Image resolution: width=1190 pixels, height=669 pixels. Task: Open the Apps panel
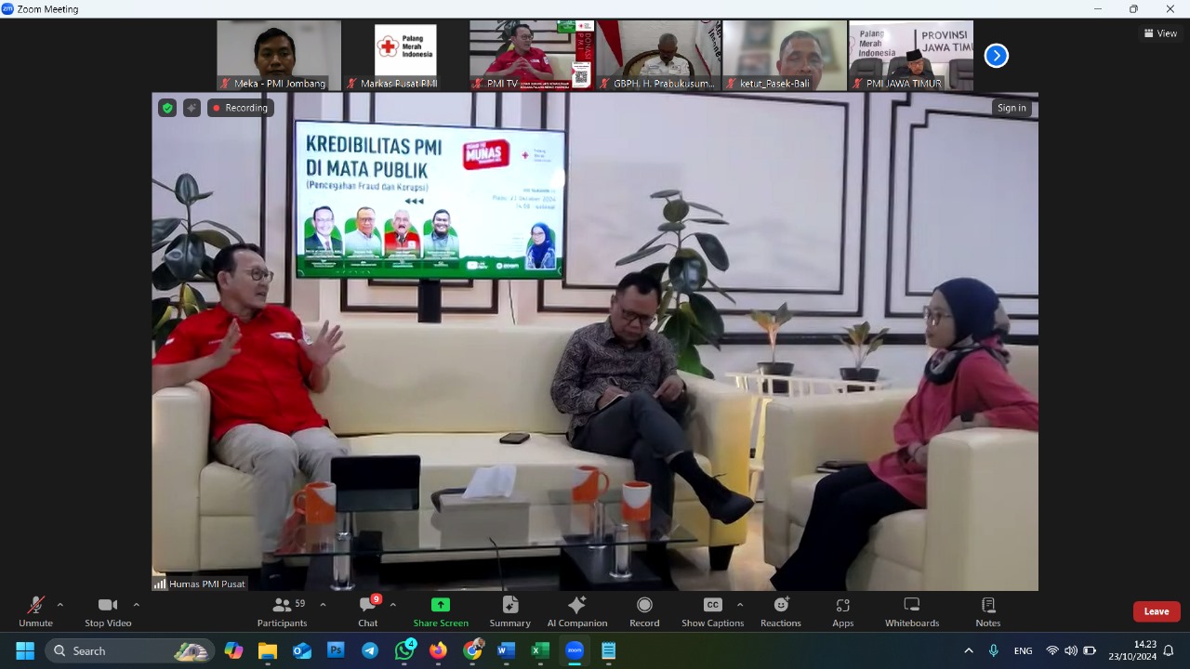pos(842,611)
